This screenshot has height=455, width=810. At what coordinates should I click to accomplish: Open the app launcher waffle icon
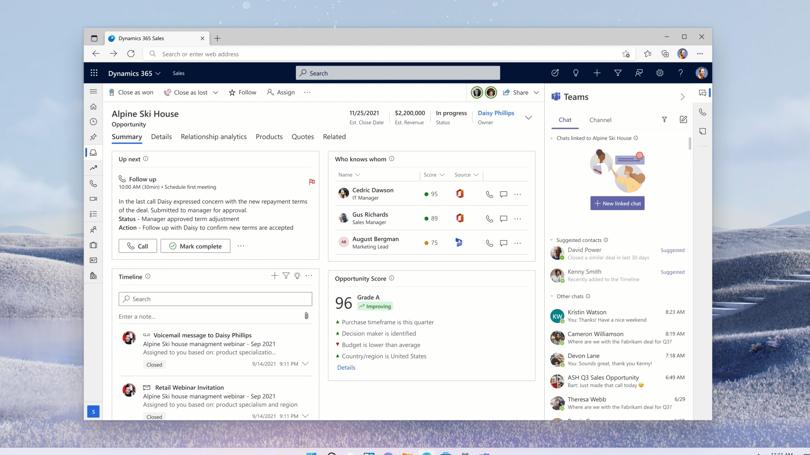(x=94, y=73)
